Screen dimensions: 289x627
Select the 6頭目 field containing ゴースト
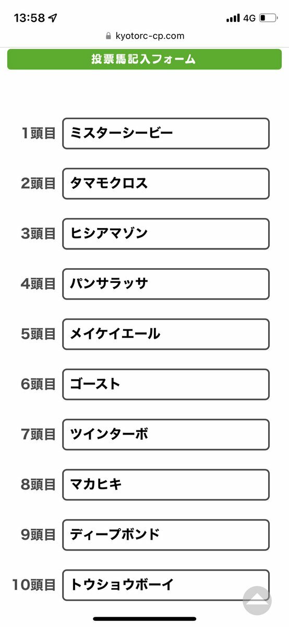tap(166, 384)
